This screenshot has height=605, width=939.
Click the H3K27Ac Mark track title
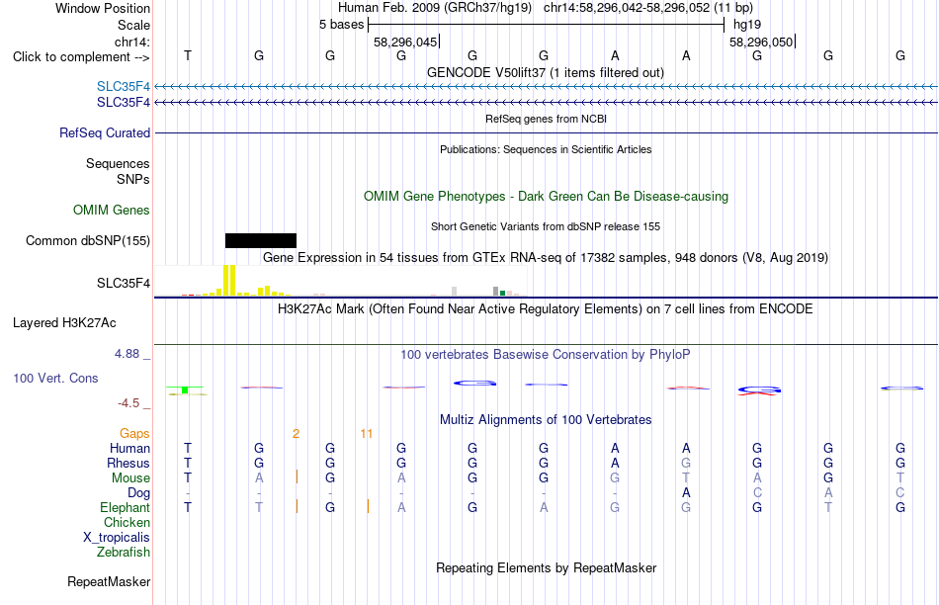click(x=546, y=309)
